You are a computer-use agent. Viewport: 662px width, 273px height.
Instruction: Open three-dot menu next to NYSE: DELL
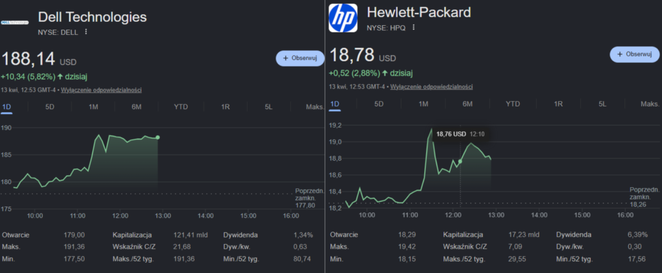(x=86, y=31)
